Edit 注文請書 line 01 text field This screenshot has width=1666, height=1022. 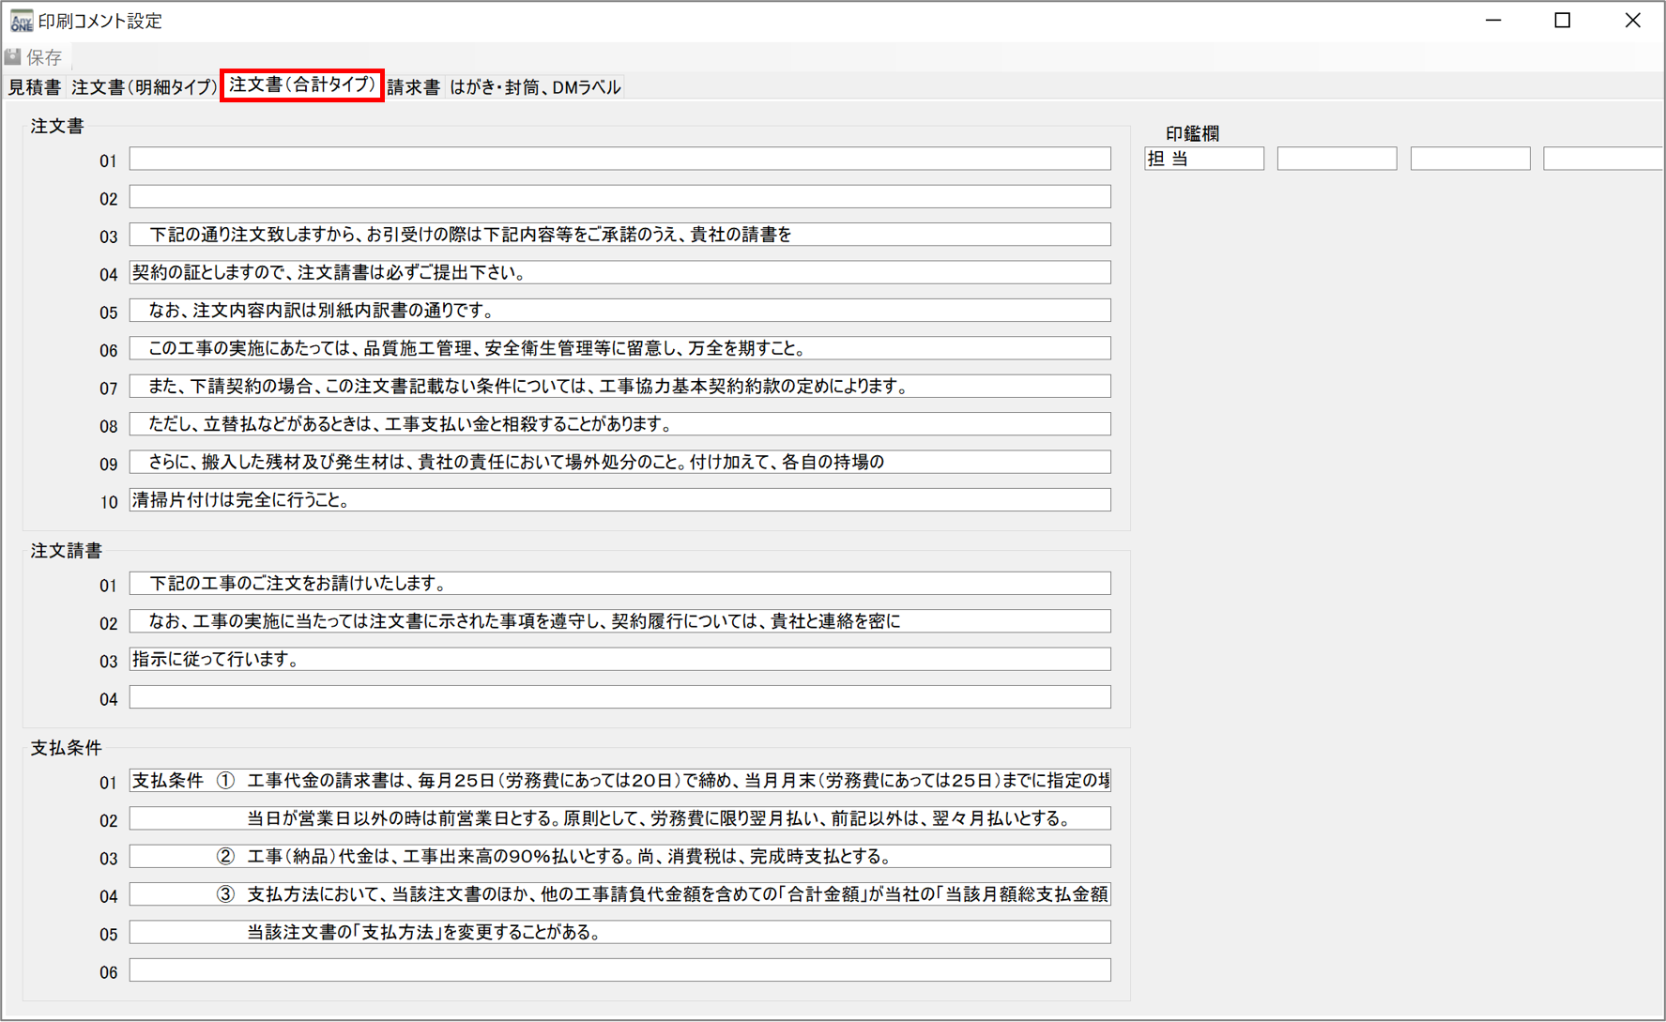tap(619, 584)
